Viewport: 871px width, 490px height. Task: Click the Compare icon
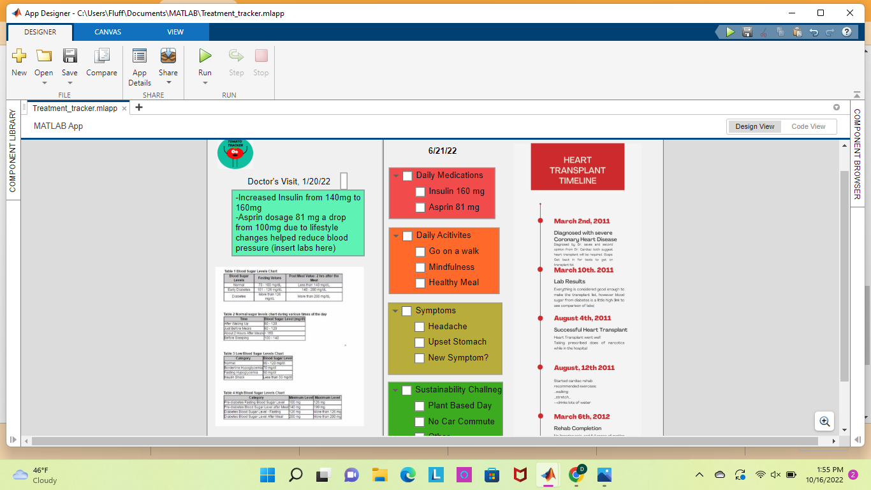102,56
